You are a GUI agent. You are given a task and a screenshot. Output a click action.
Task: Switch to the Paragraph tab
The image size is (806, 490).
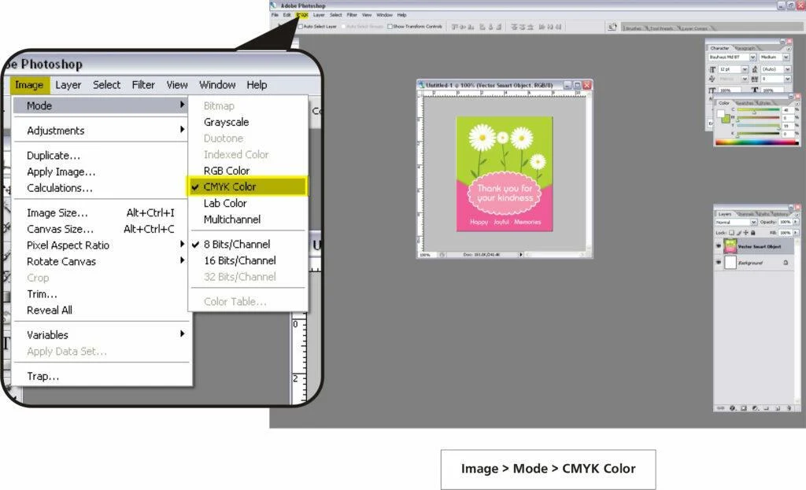pyautogui.click(x=745, y=48)
